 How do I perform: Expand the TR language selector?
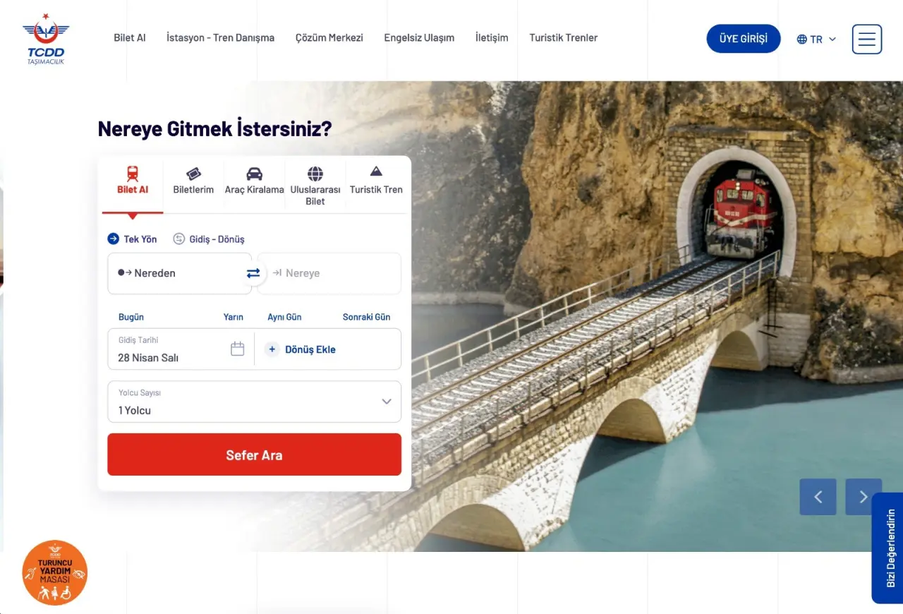(816, 40)
